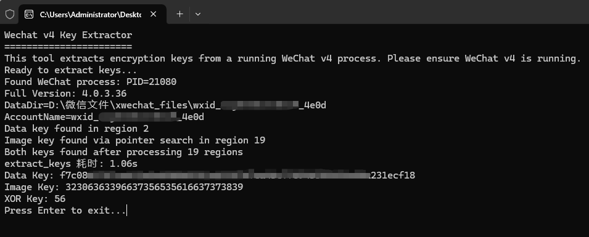Click the "Found WeChat process: PID=21080" line

(90, 82)
